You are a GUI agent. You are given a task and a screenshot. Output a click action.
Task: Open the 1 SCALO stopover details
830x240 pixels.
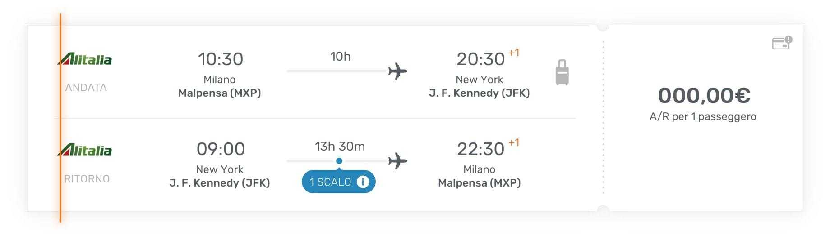pos(331,182)
